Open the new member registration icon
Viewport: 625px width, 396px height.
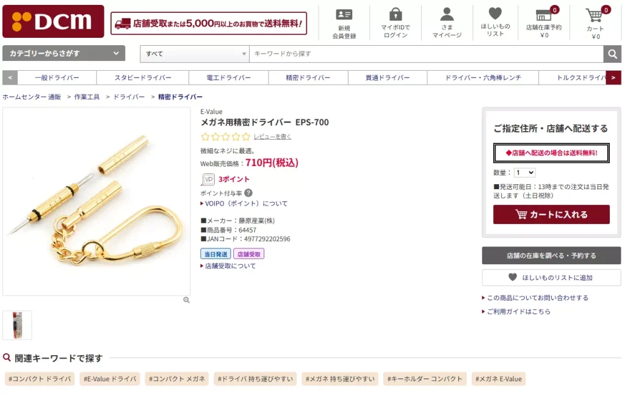point(344,15)
